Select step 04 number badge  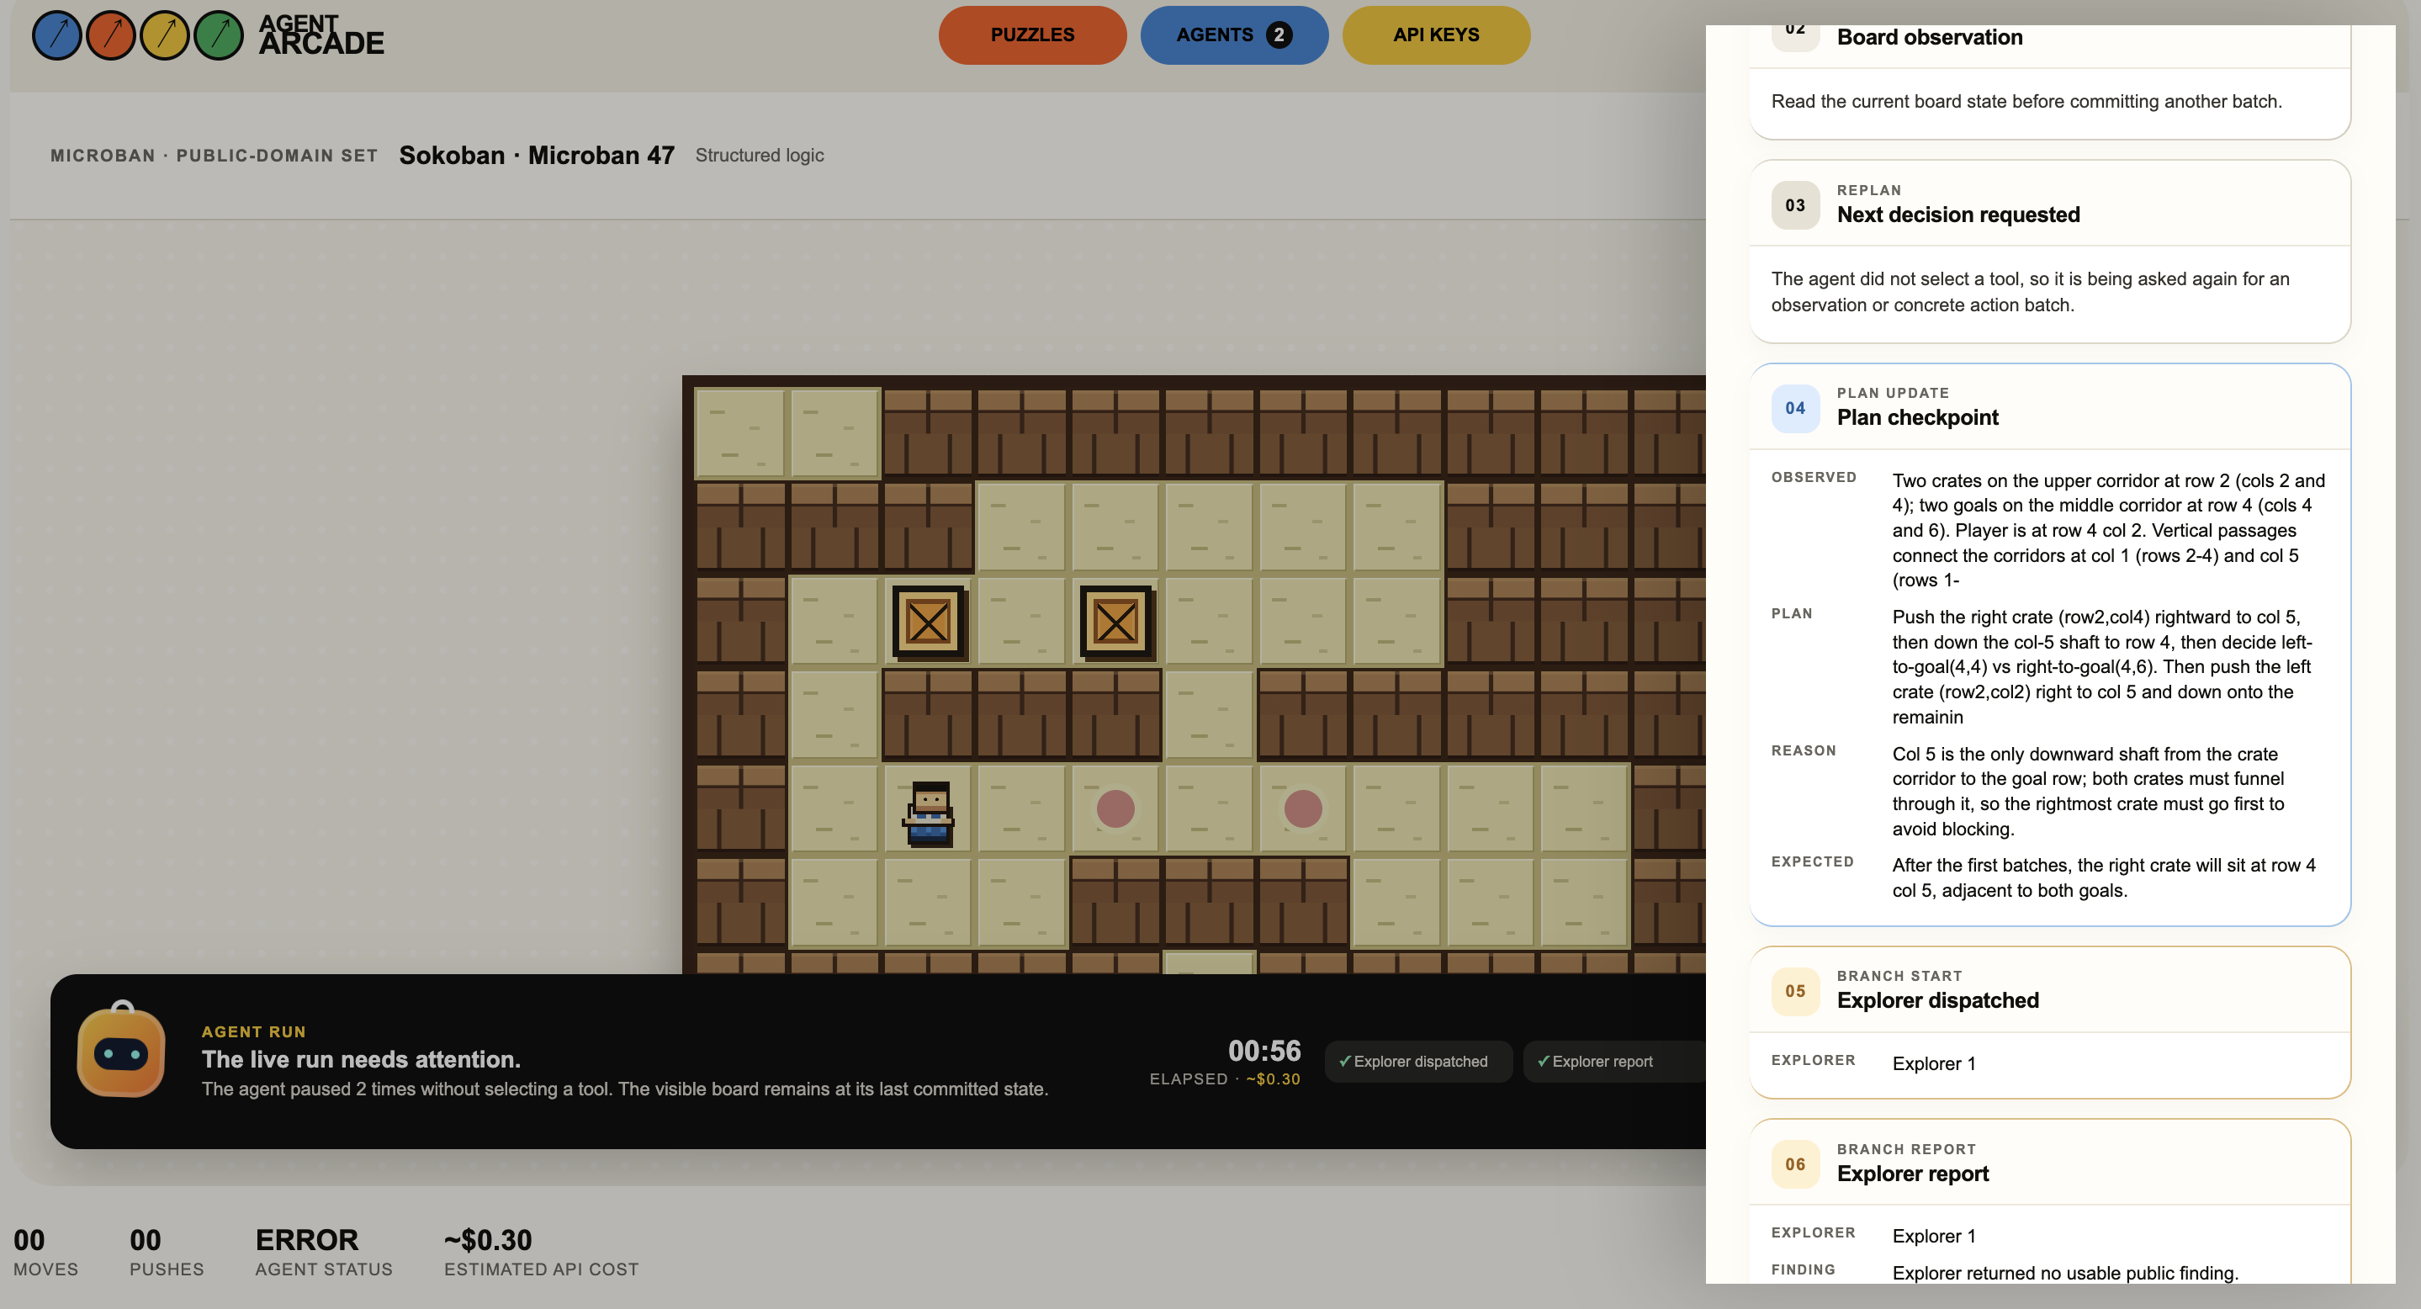(x=1795, y=408)
